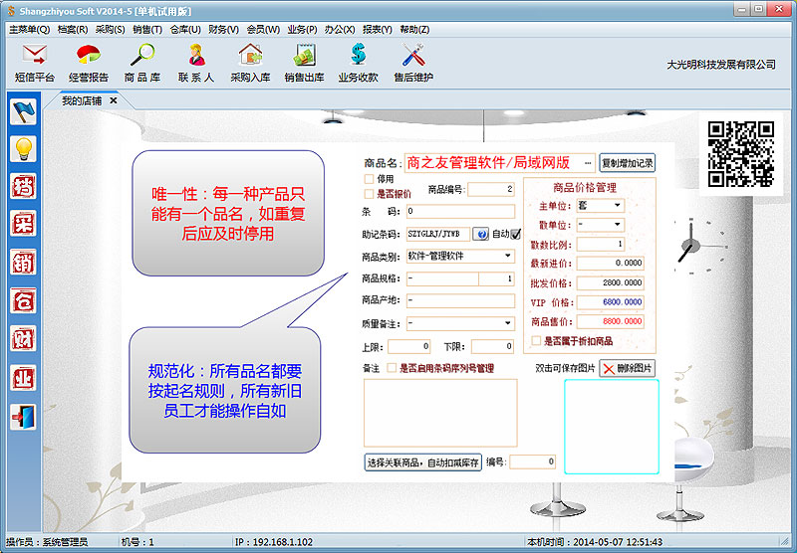Click 选择关联商品,自动扣减库存 button

click(x=422, y=462)
